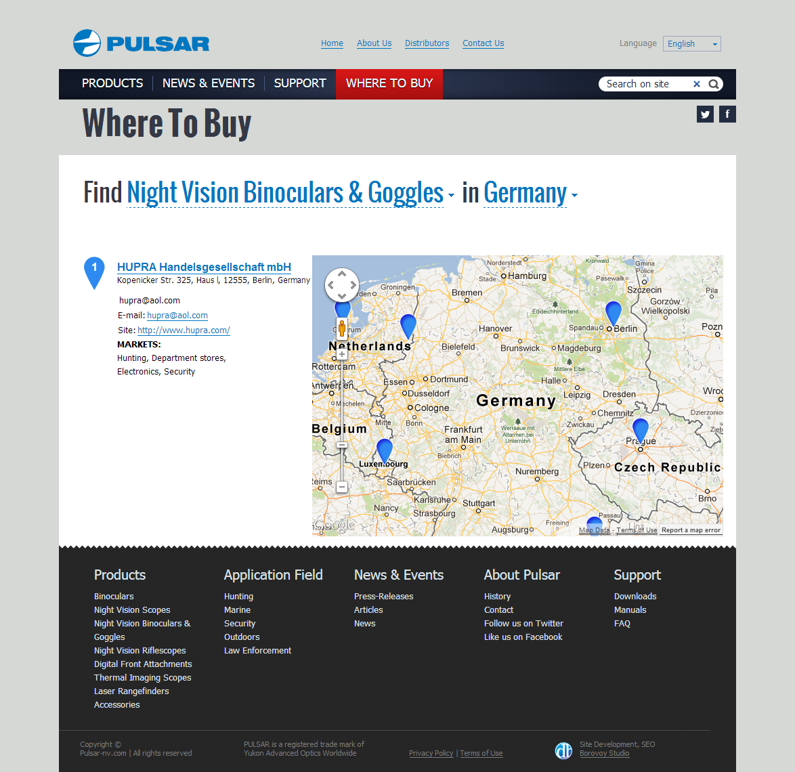
Task: Click Follow us on Twitter
Action: (x=523, y=624)
